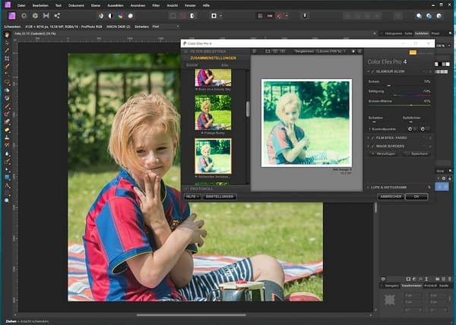Open the Filter Bibliothek section

pos(207,52)
